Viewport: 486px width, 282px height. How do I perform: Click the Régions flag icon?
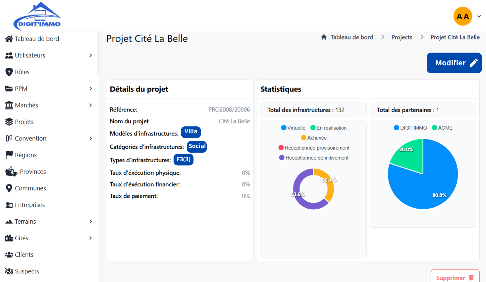[9, 155]
